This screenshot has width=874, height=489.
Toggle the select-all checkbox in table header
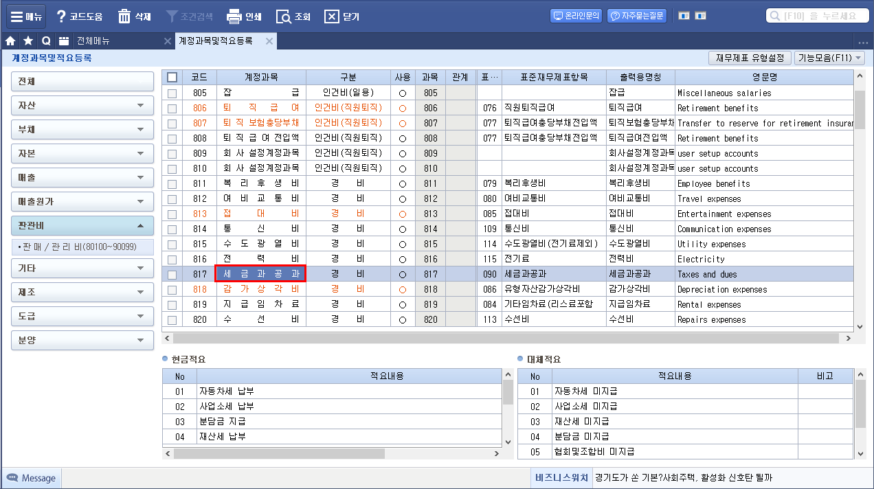[172, 77]
